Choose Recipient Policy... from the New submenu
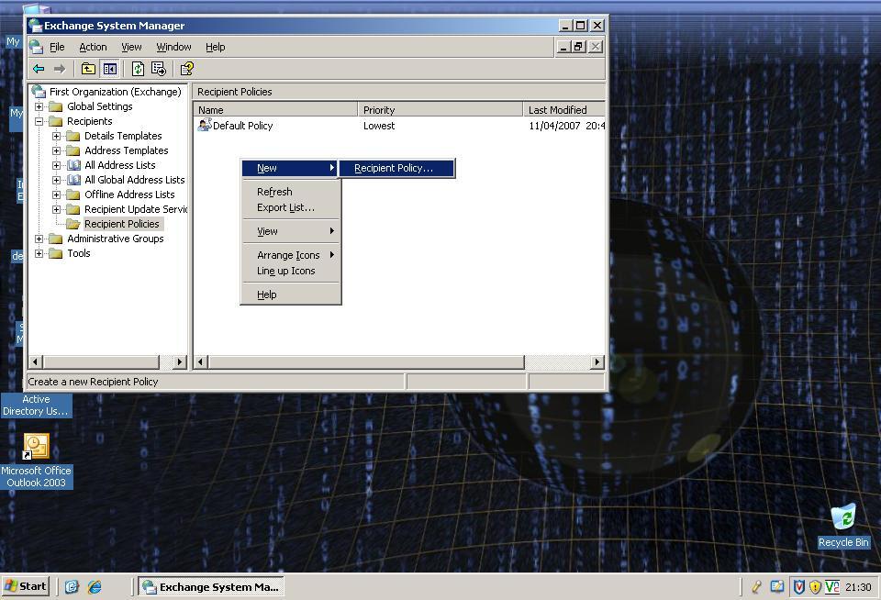This screenshot has height=600, width=881. (x=397, y=168)
